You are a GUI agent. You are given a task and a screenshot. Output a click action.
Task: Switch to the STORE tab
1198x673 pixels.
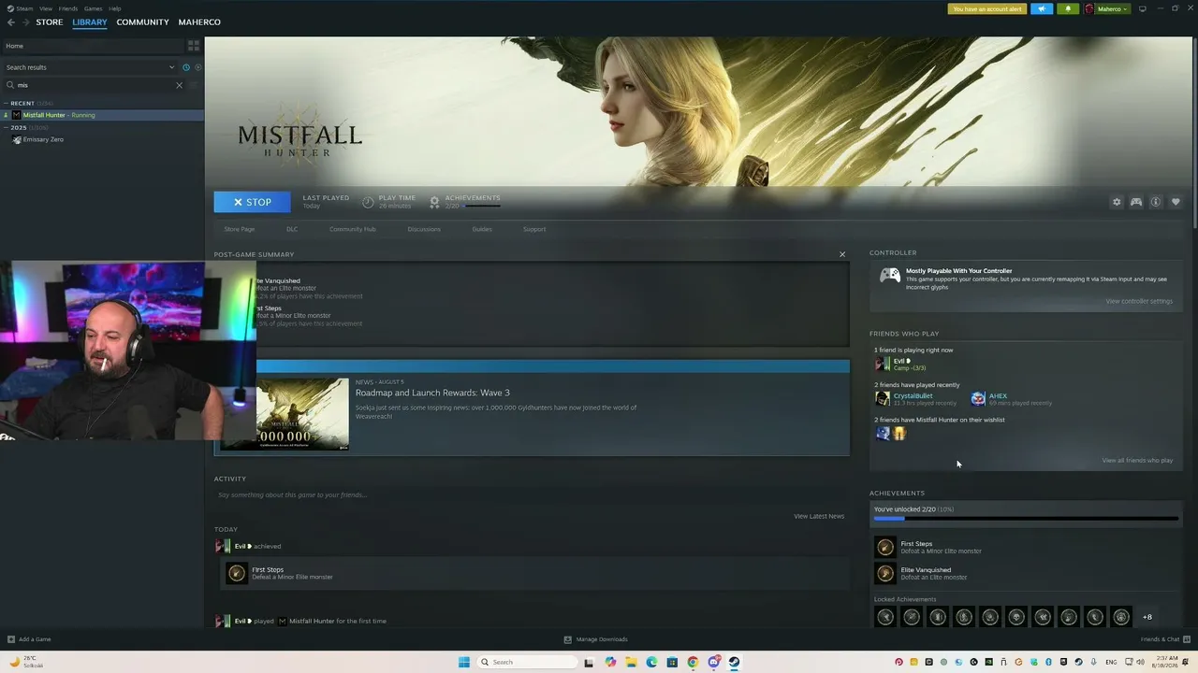click(50, 22)
